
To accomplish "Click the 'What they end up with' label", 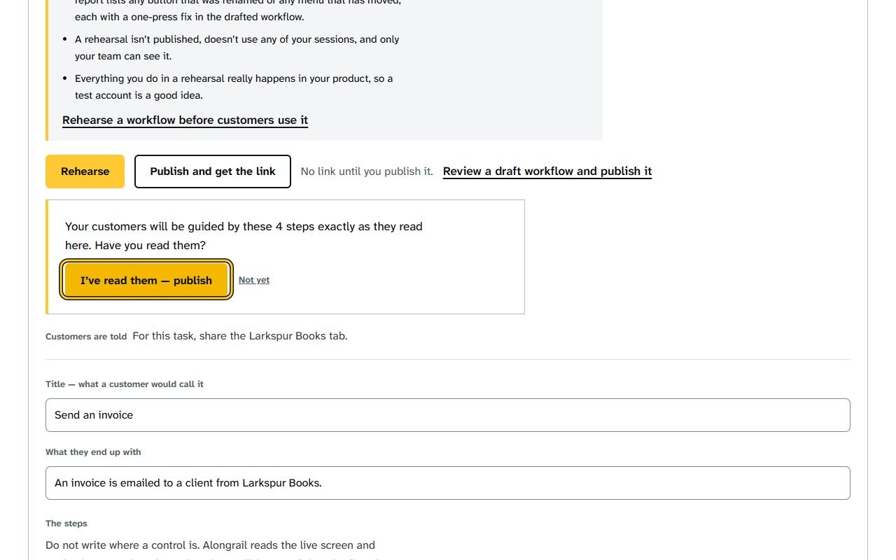I will coord(93,452).
